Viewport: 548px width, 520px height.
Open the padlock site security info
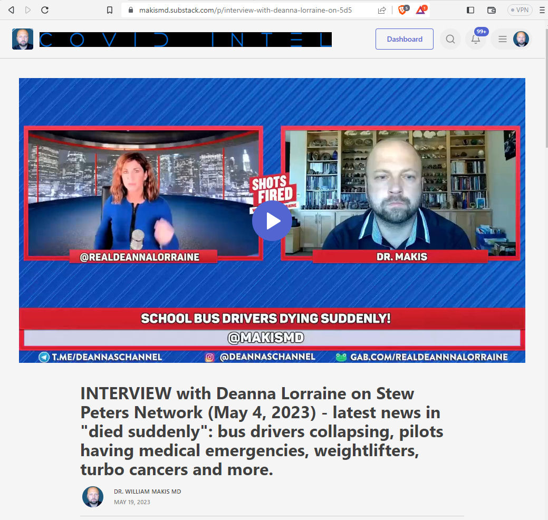pyautogui.click(x=131, y=10)
